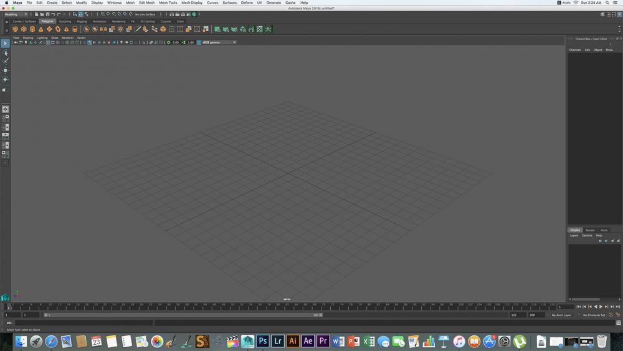Switch to the Sculpting shelf tab
Viewport: 623px width, 351px height.
[x=65, y=21]
